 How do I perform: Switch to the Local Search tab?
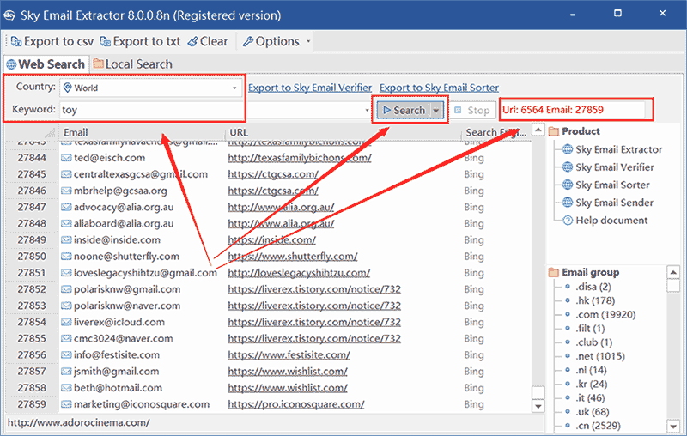point(132,64)
